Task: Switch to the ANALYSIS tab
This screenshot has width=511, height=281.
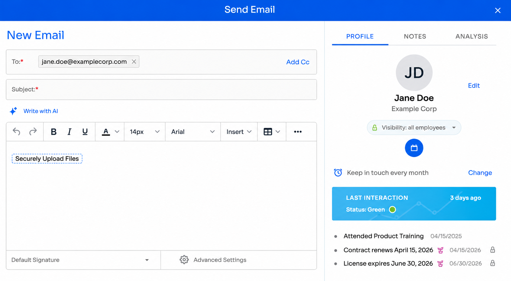Action: 472,37
